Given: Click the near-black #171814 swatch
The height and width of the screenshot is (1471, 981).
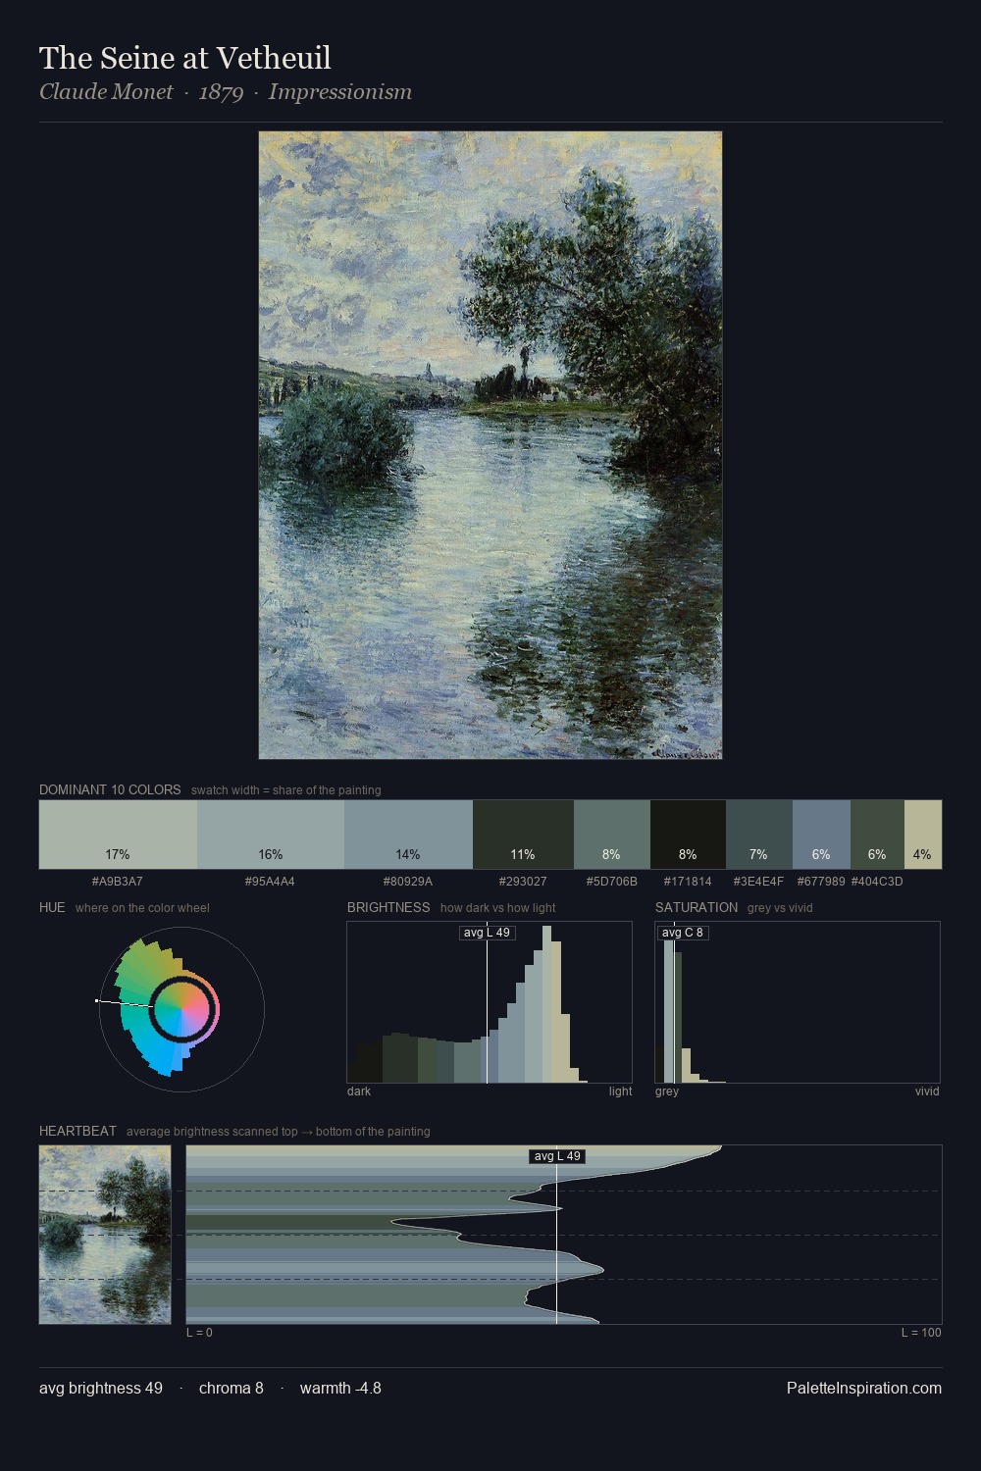Looking at the screenshot, I should click(x=688, y=835).
